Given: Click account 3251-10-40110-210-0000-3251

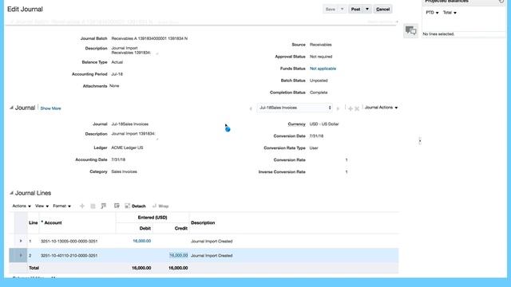Looking at the screenshot, I should pos(69,256).
